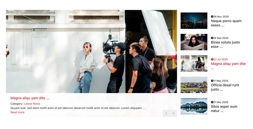
Task: Click clock icon beside 11 May 2020
Action: point(212,81)
